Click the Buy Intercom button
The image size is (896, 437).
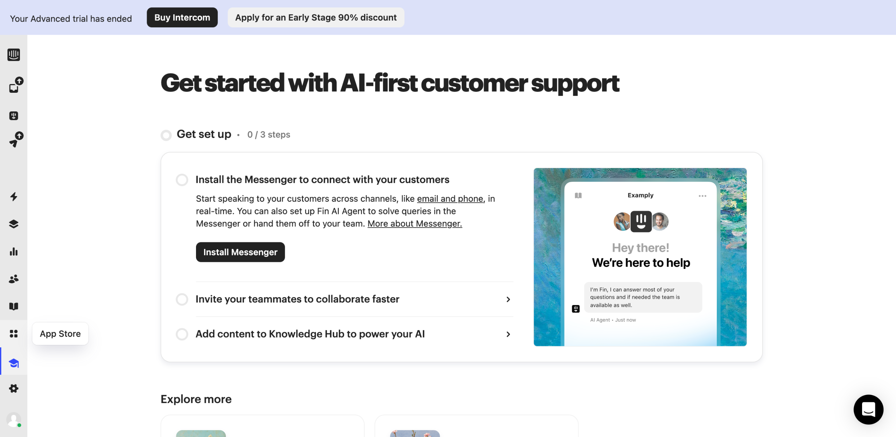point(182,18)
